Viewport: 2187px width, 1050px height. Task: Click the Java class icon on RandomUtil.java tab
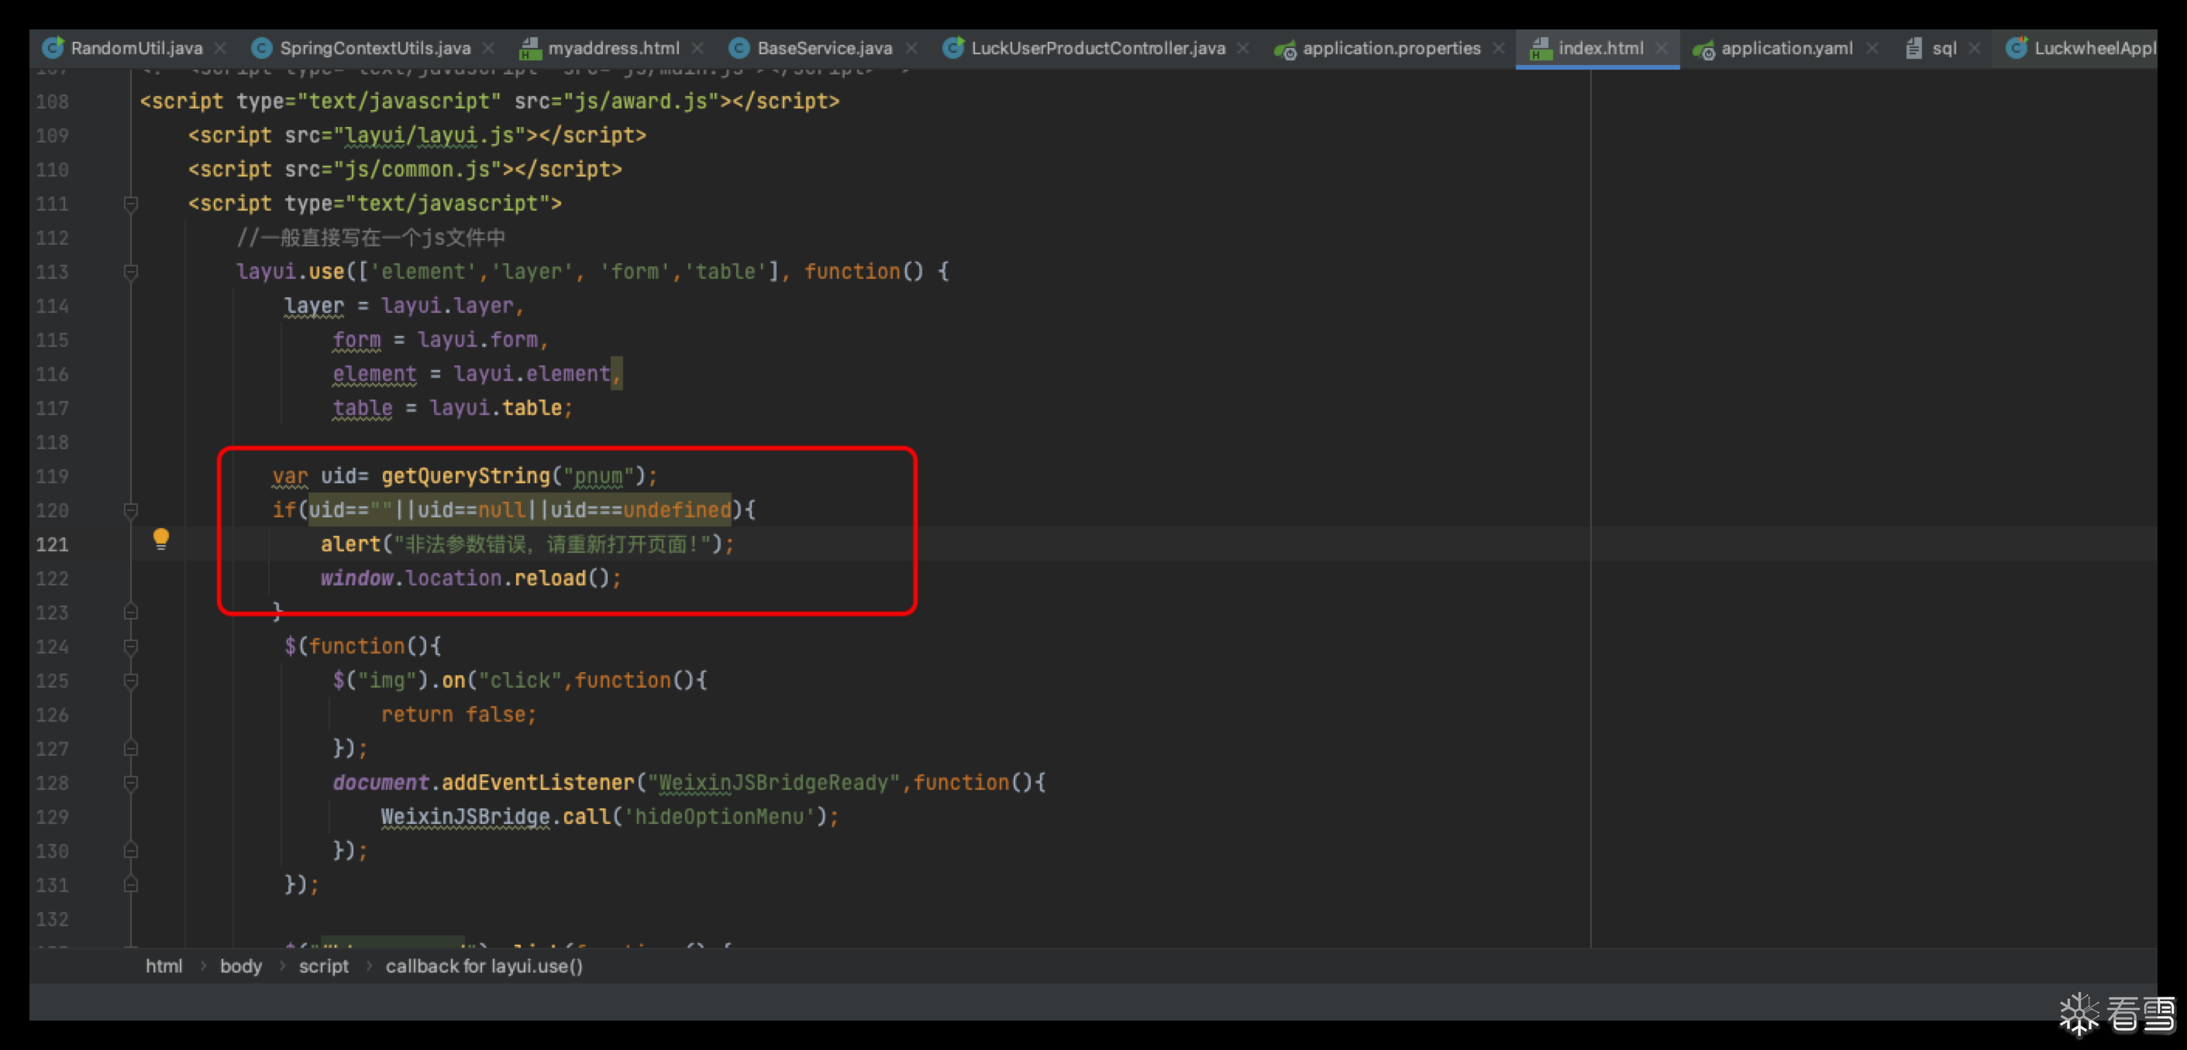(x=53, y=48)
